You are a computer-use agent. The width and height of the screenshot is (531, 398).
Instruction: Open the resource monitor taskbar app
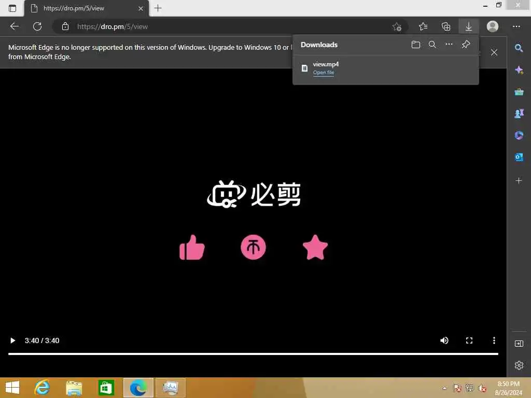click(x=170, y=388)
